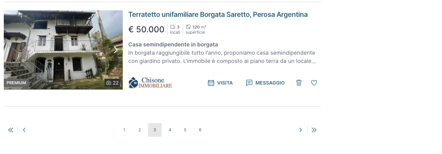Click the Chisone Immobiliare agency logo
This screenshot has height=154, width=442.
150,83
